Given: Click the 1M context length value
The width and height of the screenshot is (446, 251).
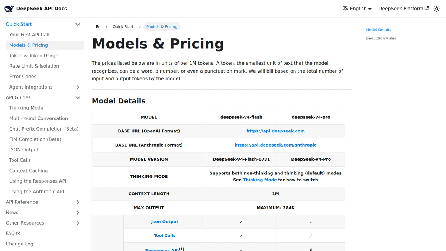Looking at the screenshot, I should click(x=275, y=194).
